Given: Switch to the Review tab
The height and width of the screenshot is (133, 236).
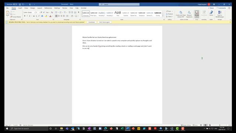Looking at the screenshot, I should (65, 8).
